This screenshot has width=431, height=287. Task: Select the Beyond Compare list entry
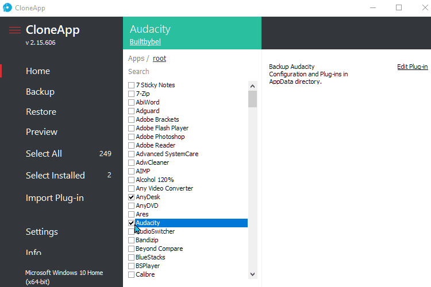point(159,249)
